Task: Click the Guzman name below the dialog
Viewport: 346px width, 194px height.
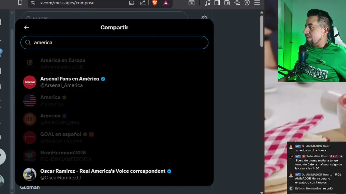Action: [30, 187]
